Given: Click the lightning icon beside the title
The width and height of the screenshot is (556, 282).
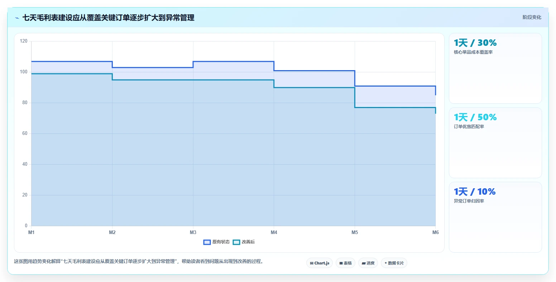Looking at the screenshot, I should coord(17,18).
